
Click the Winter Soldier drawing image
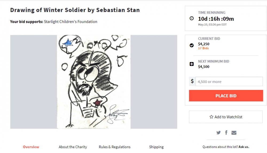(94, 82)
